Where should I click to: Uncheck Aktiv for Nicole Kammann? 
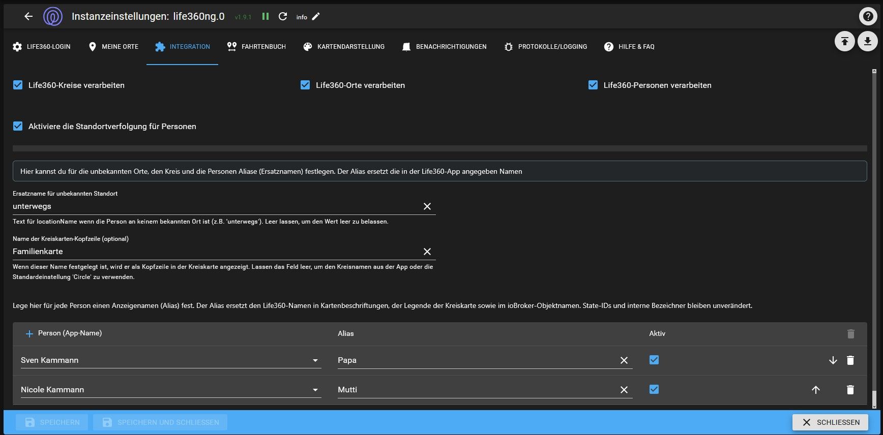[654, 389]
